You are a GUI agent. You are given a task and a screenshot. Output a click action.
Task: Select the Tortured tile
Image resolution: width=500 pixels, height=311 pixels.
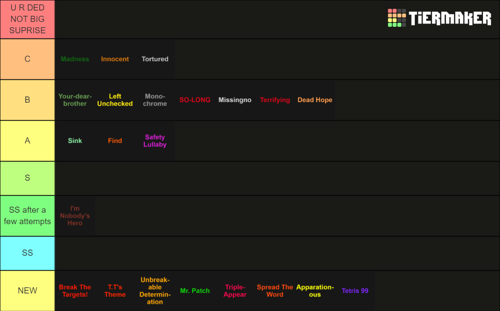[154, 59]
